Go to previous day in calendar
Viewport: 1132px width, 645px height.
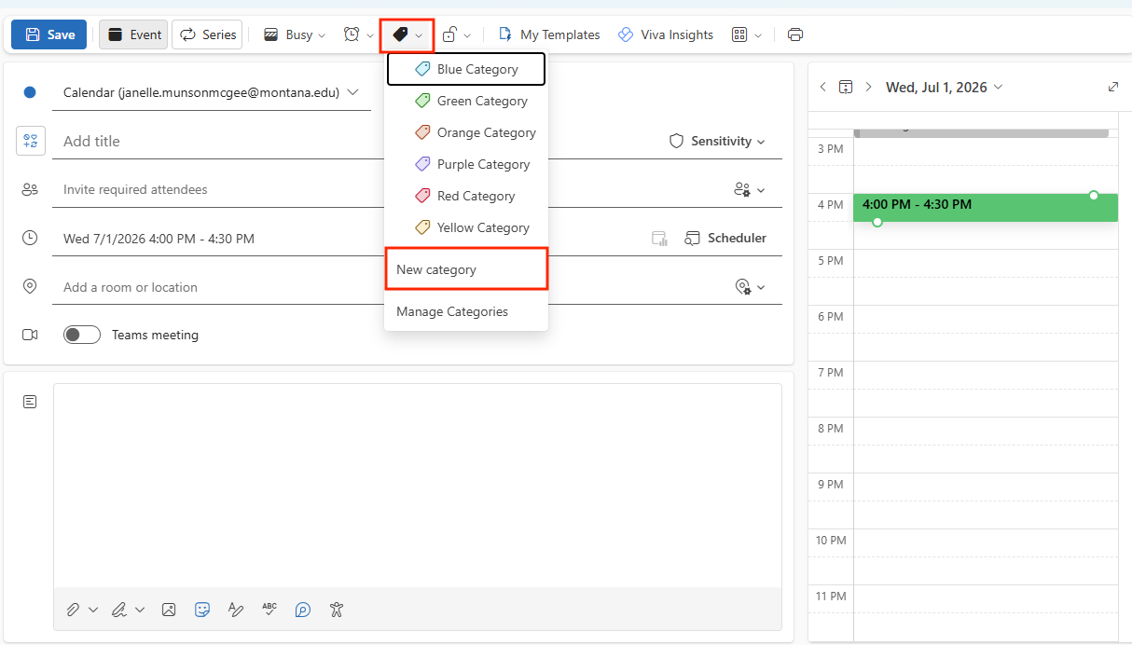click(822, 87)
